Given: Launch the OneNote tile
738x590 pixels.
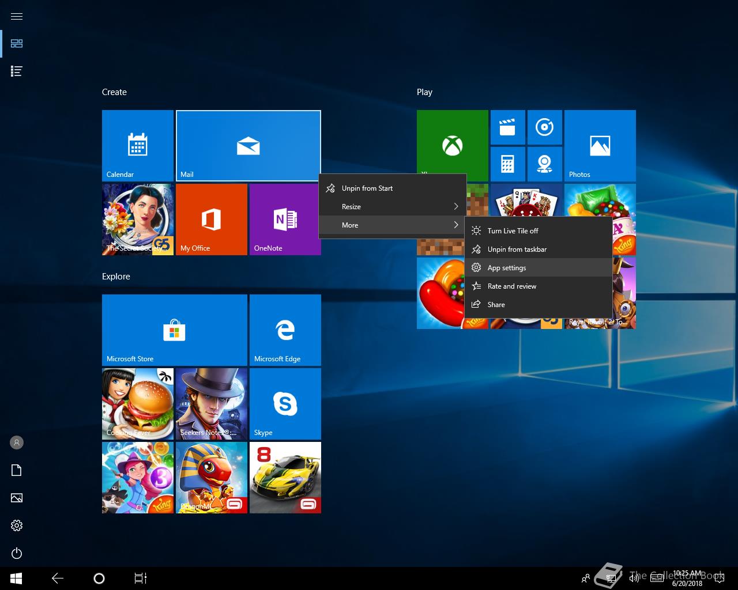Looking at the screenshot, I should pyautogui.click(x=285, y=220).
